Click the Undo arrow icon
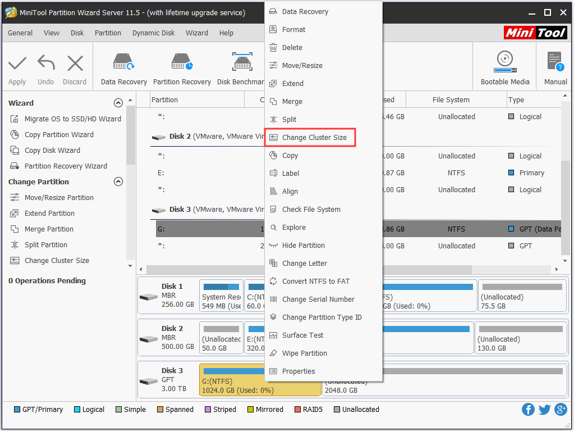Viewport: 574px width, 431px height. (46, 63)
